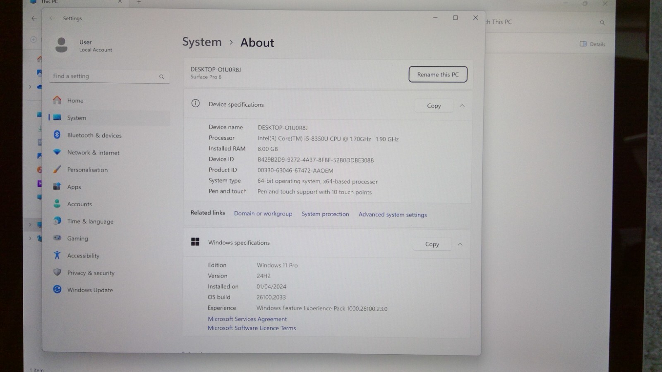The height and width of the screenshot is (372, 662).
Task: Click the Edition value Windows 11 Pro
Action: point(277,265)
